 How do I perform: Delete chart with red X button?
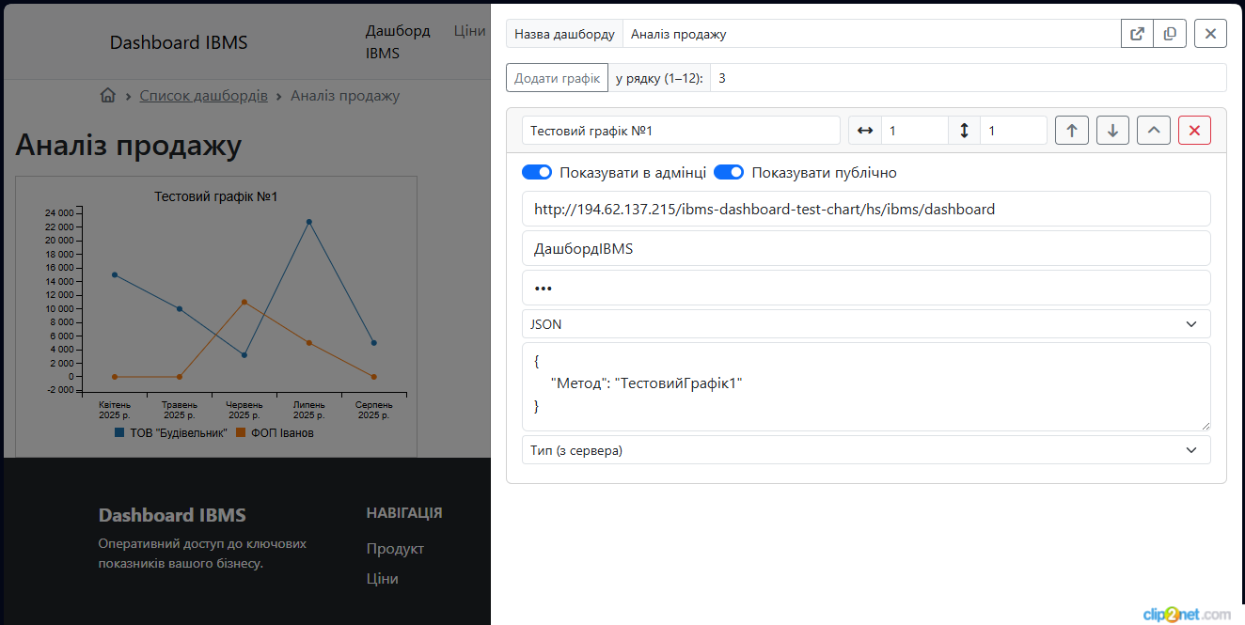1194,131
